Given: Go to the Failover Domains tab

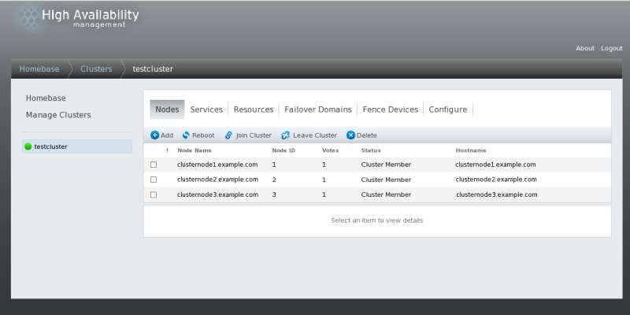Looking at the screenshot, I should (x=318, y=109).
